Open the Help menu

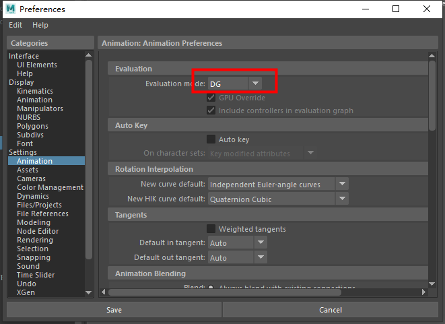40,25
